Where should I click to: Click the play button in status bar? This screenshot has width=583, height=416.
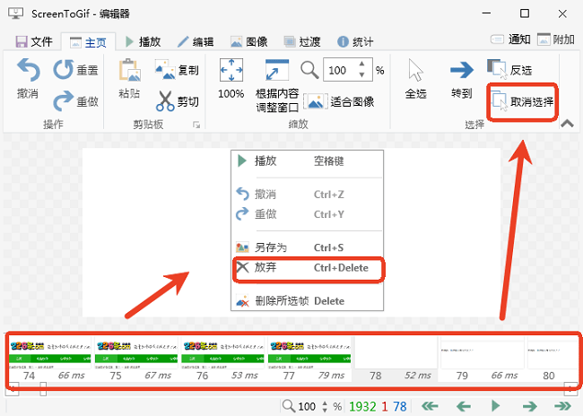coord(496,405)
